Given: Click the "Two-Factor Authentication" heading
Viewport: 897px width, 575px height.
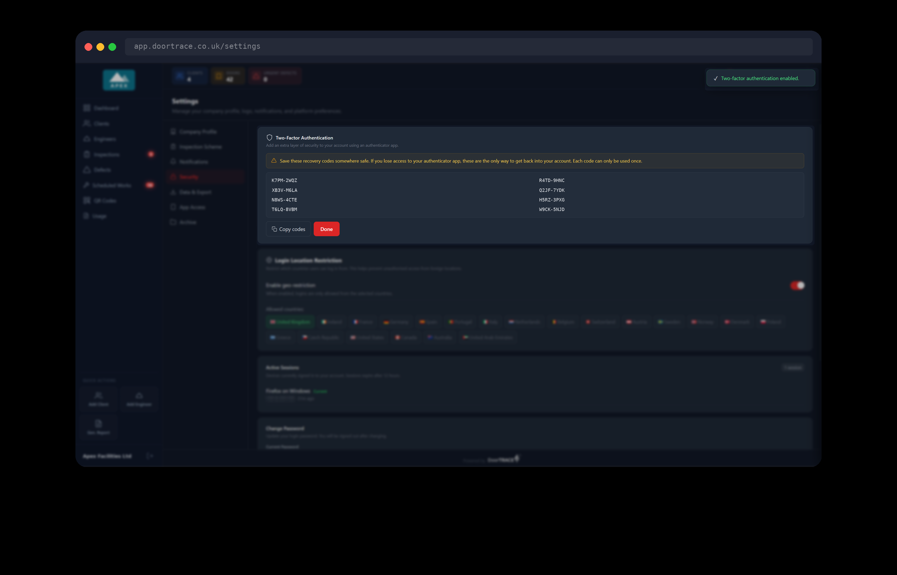Looking at the screenshot, I should click(x=304, y=138).
